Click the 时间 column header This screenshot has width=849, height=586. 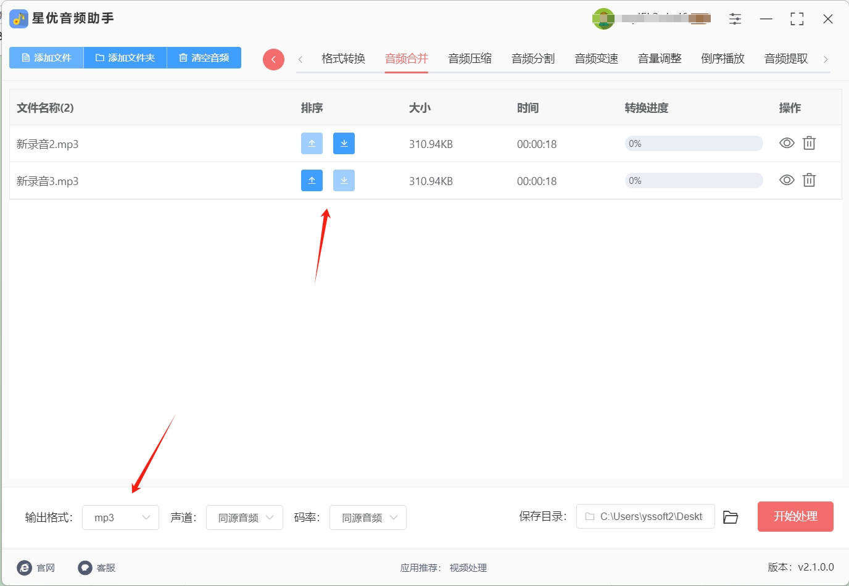pos(528,108)
